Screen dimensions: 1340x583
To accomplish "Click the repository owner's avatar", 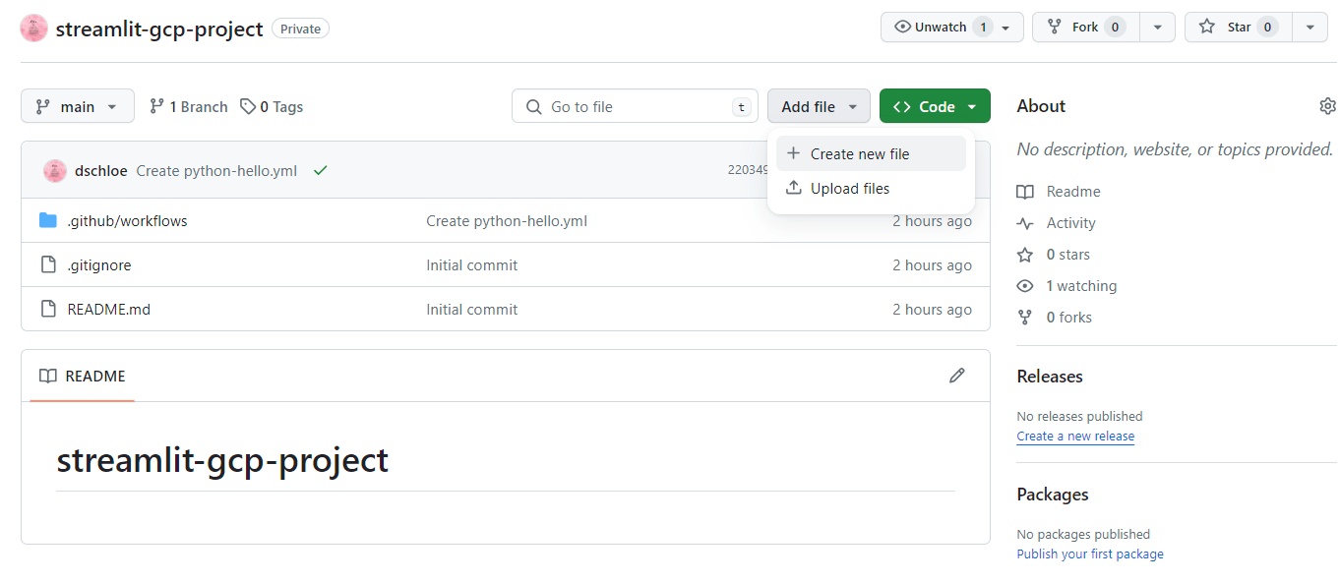I will pyautogui.click(x=33, y=29).
